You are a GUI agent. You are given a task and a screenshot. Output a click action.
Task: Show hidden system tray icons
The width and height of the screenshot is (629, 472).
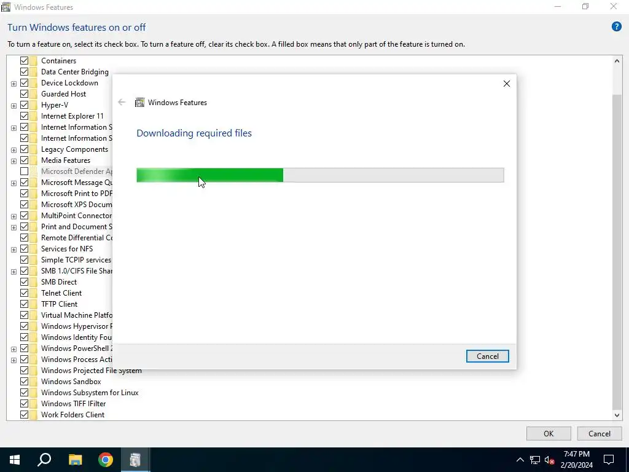(x=520, y=460)
